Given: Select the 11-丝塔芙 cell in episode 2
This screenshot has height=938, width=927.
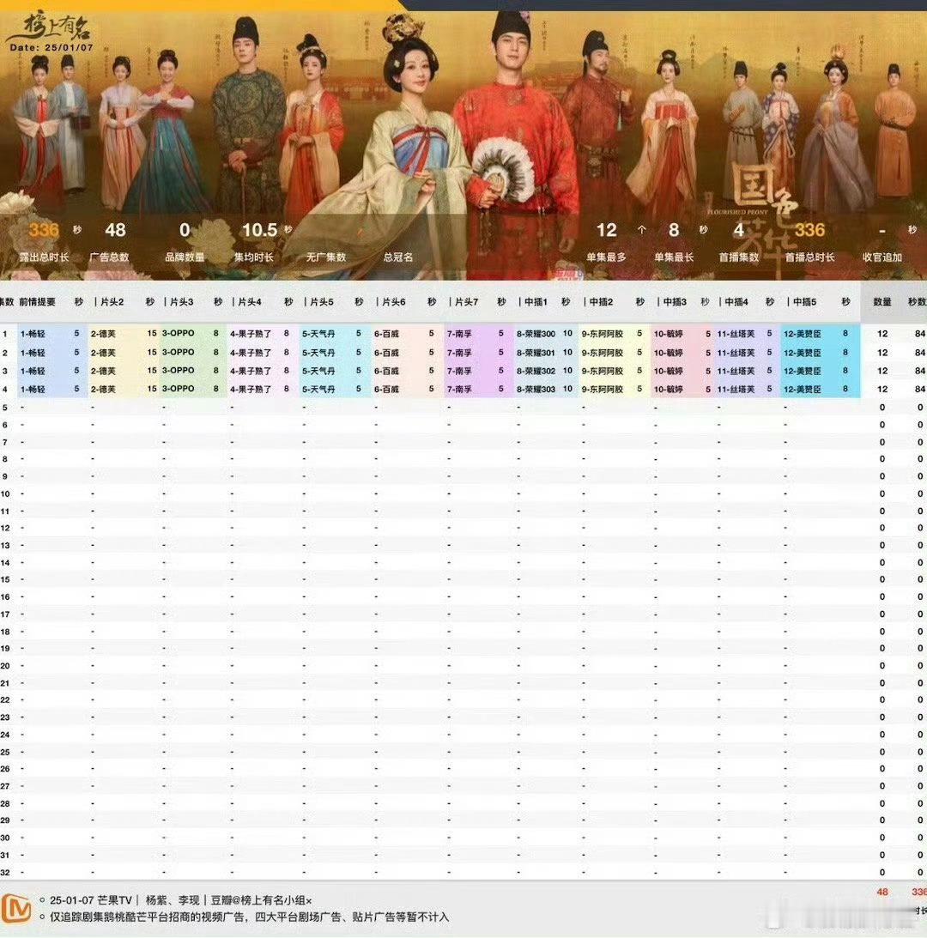Looking at the screenshot, I should coord(736,353).
